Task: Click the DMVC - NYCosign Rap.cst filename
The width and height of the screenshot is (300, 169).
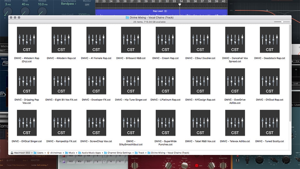Action: [x=200, y=100]
